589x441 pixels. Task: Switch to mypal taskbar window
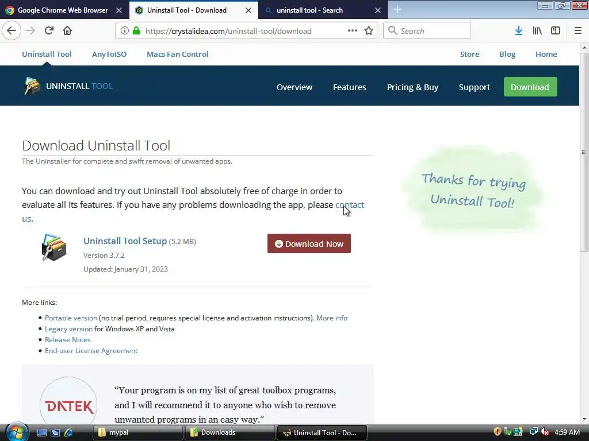137,432
